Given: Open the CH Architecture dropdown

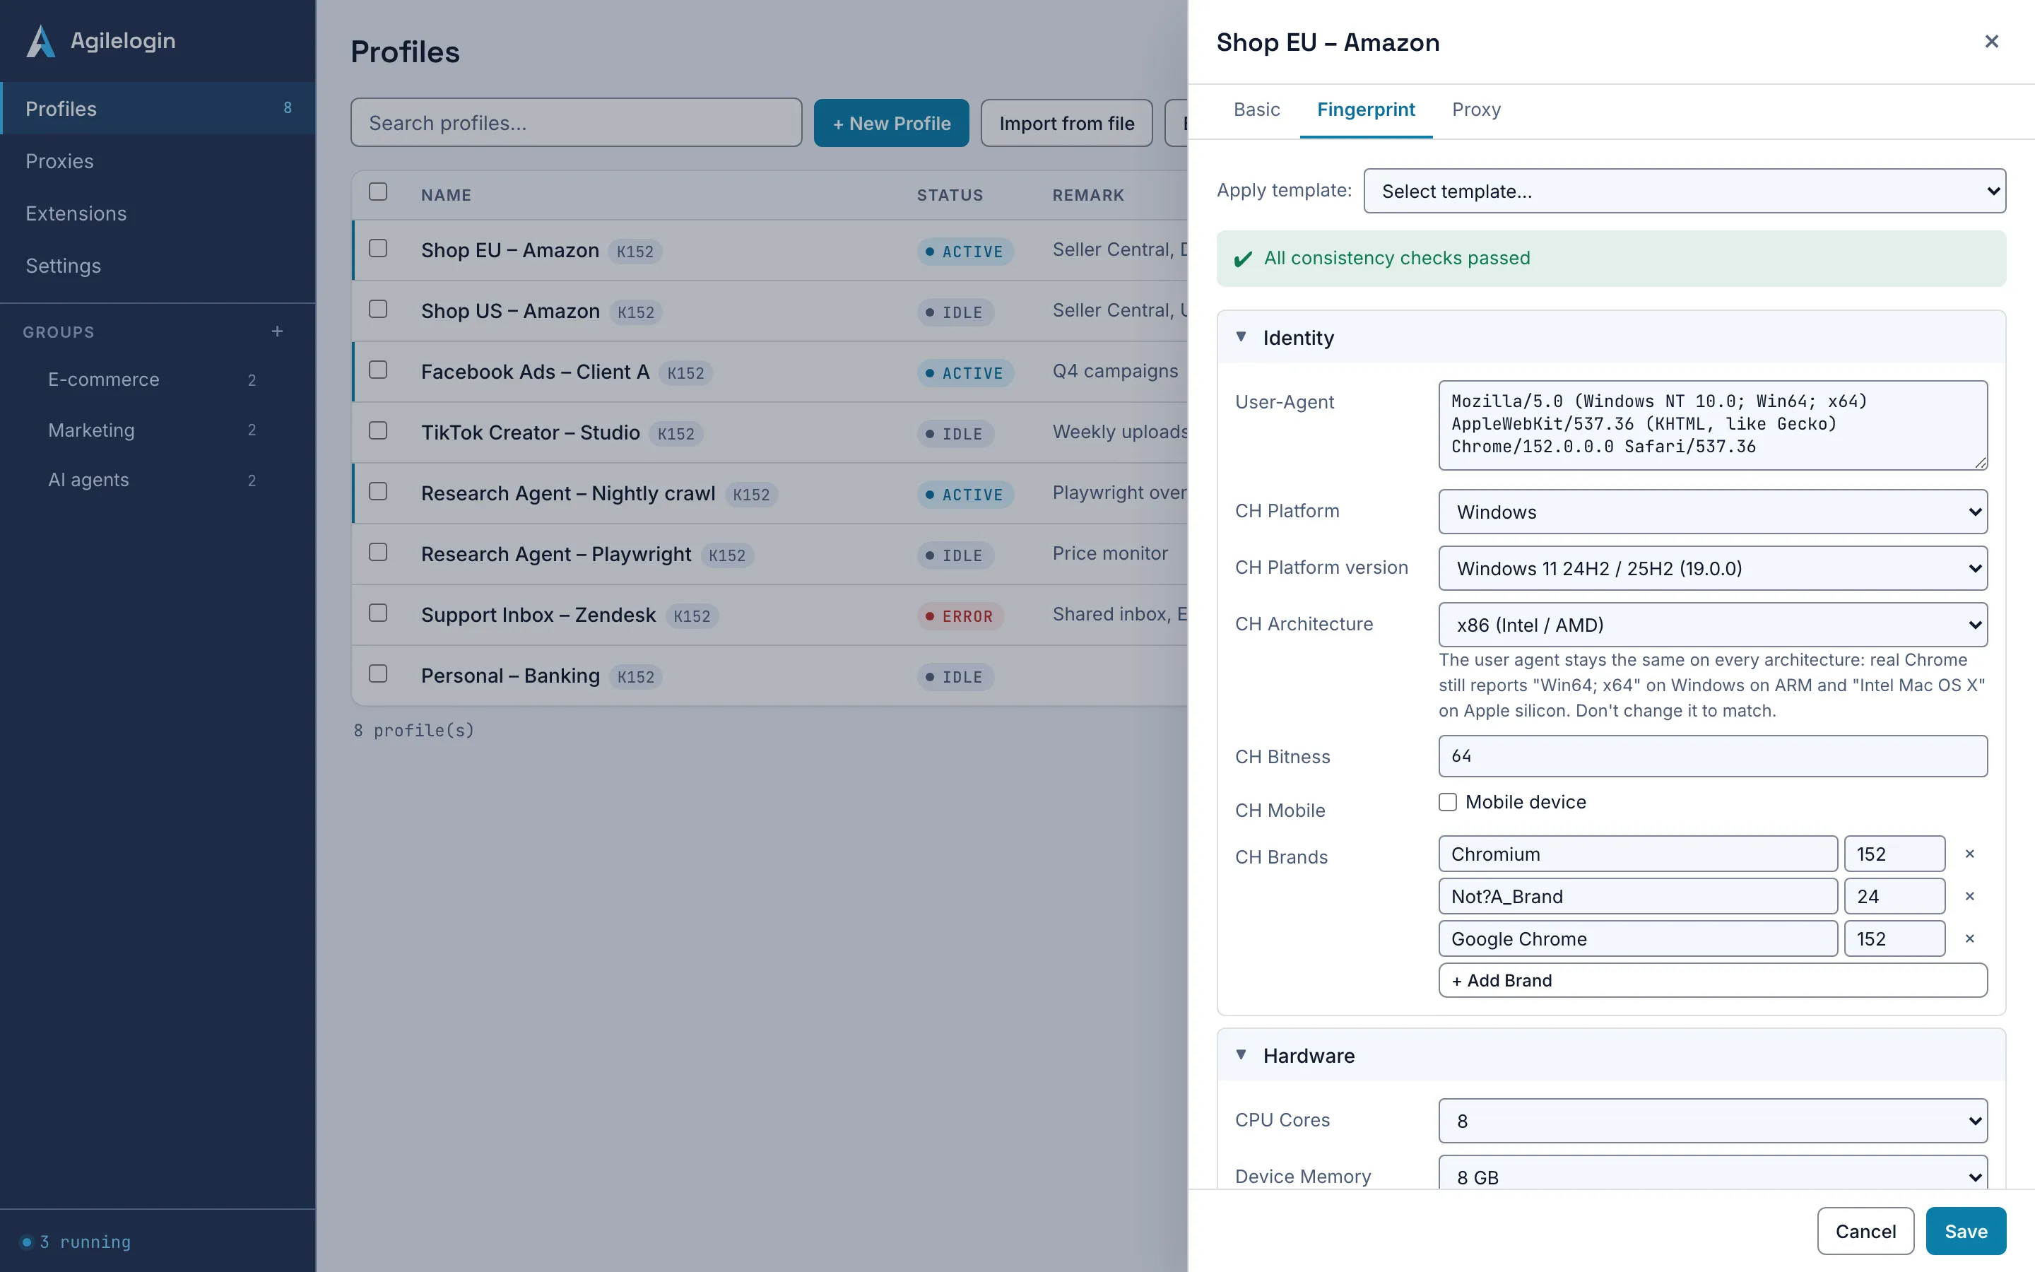Looking at the screenshot, I should tap(1713, 624).
